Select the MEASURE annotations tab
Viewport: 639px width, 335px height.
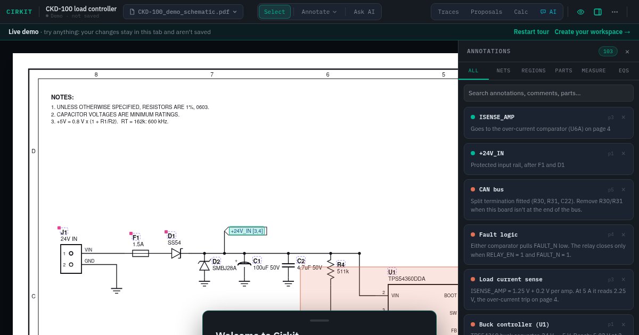point(594,70)
